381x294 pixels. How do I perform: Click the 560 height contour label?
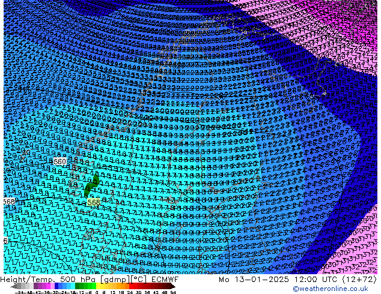[59, 161]
